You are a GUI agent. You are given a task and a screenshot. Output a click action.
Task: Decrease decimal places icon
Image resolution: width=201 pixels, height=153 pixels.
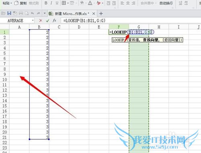coord(186,3)
